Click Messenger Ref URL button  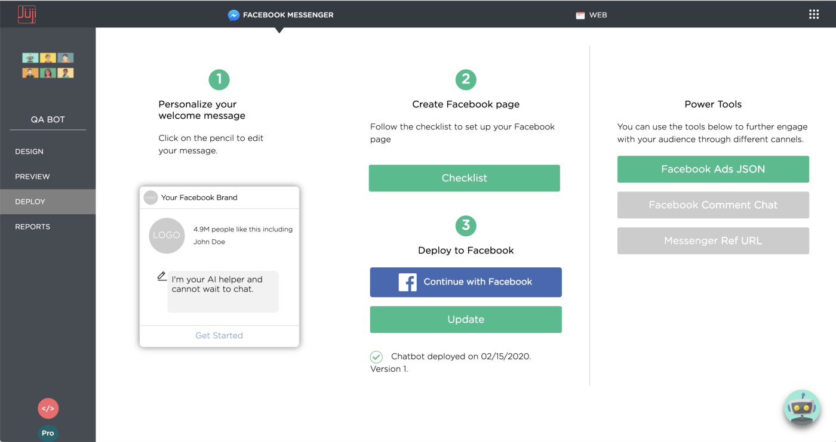click(x=713, y=240)
